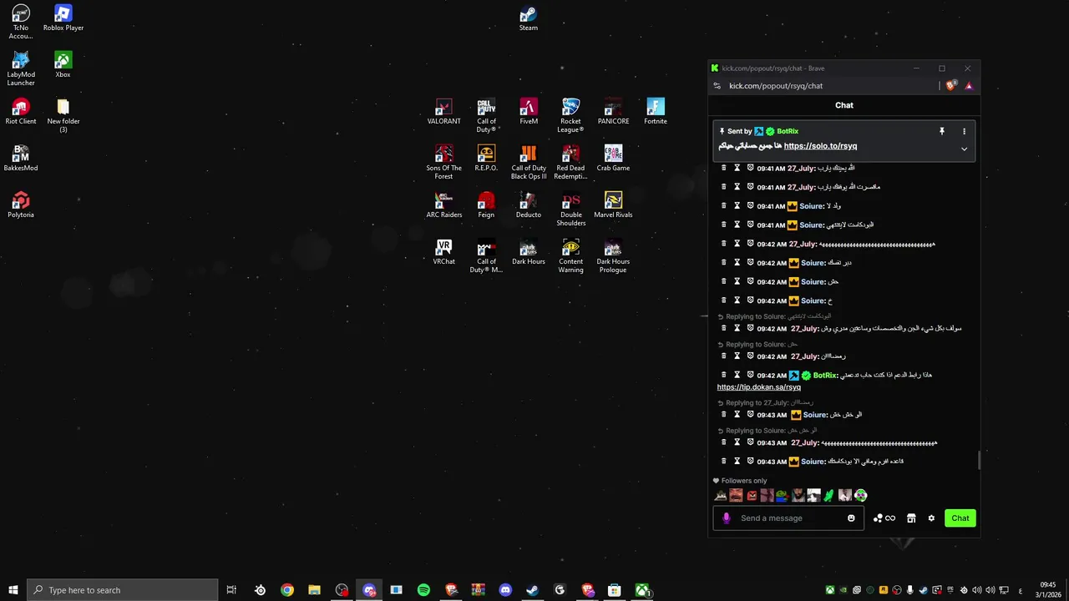Viewport: 1069px width, 601px height.
Task: Click BotRix username in 09:42 message
Action: point(824,376)
